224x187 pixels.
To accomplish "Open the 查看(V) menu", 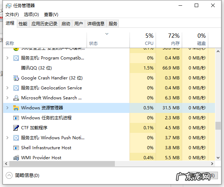I will (x=51, y=15).
